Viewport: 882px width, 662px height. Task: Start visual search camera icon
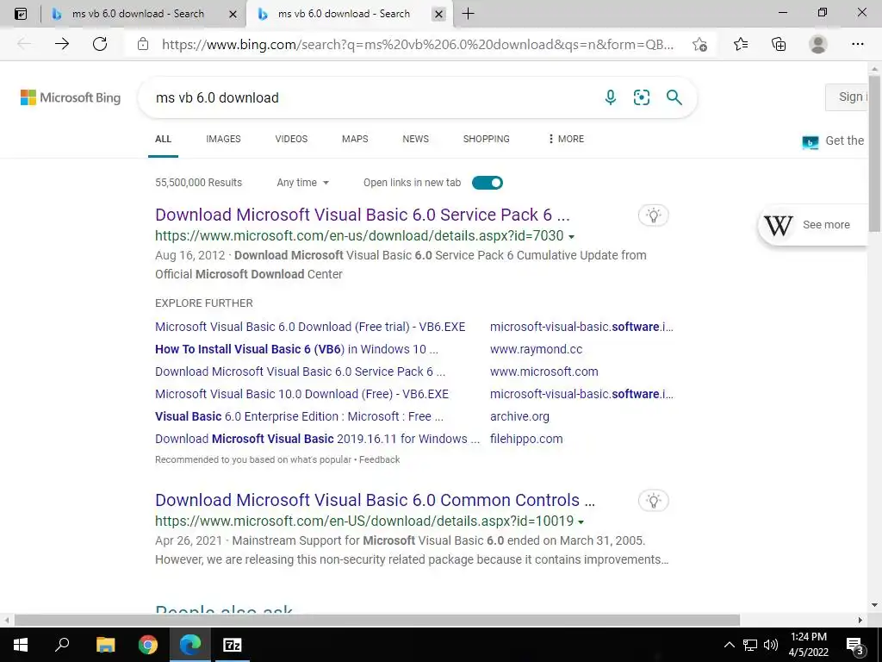pyautogui.click(x=641, y=97)
